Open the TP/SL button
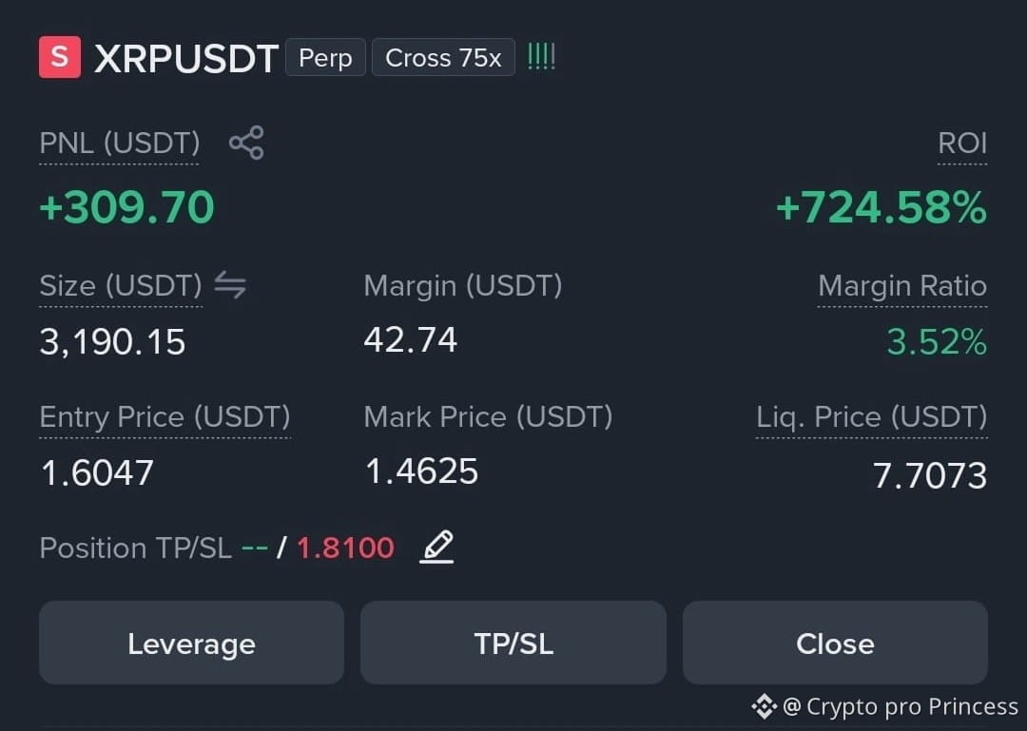The image size is (1027, 731). [513, 643]
